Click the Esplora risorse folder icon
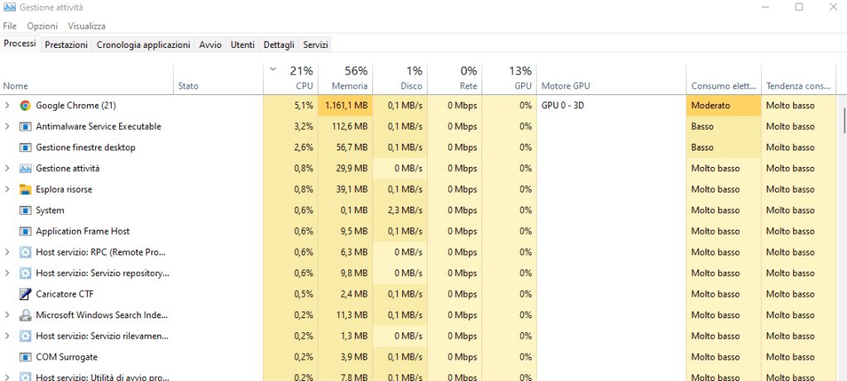This screenshot has height=381, width=847. 25,189
